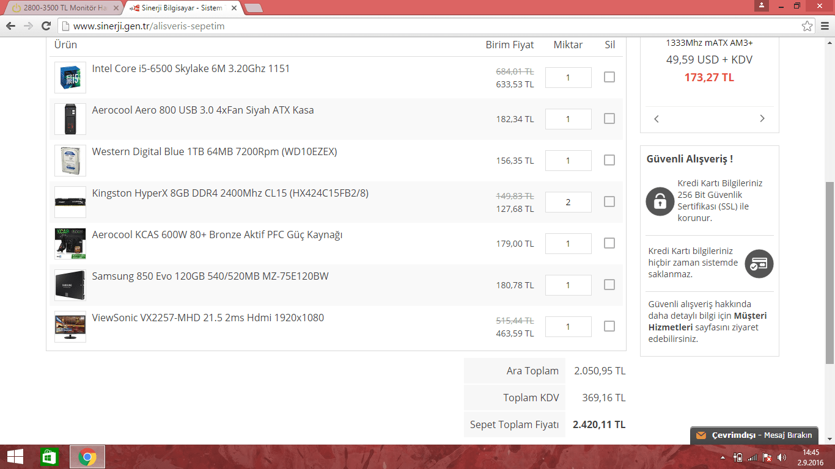The width and height of the screenshot is (835, 469).
Task: Click the ViewSonic monitor thumbnail
Action: (70, 327)
